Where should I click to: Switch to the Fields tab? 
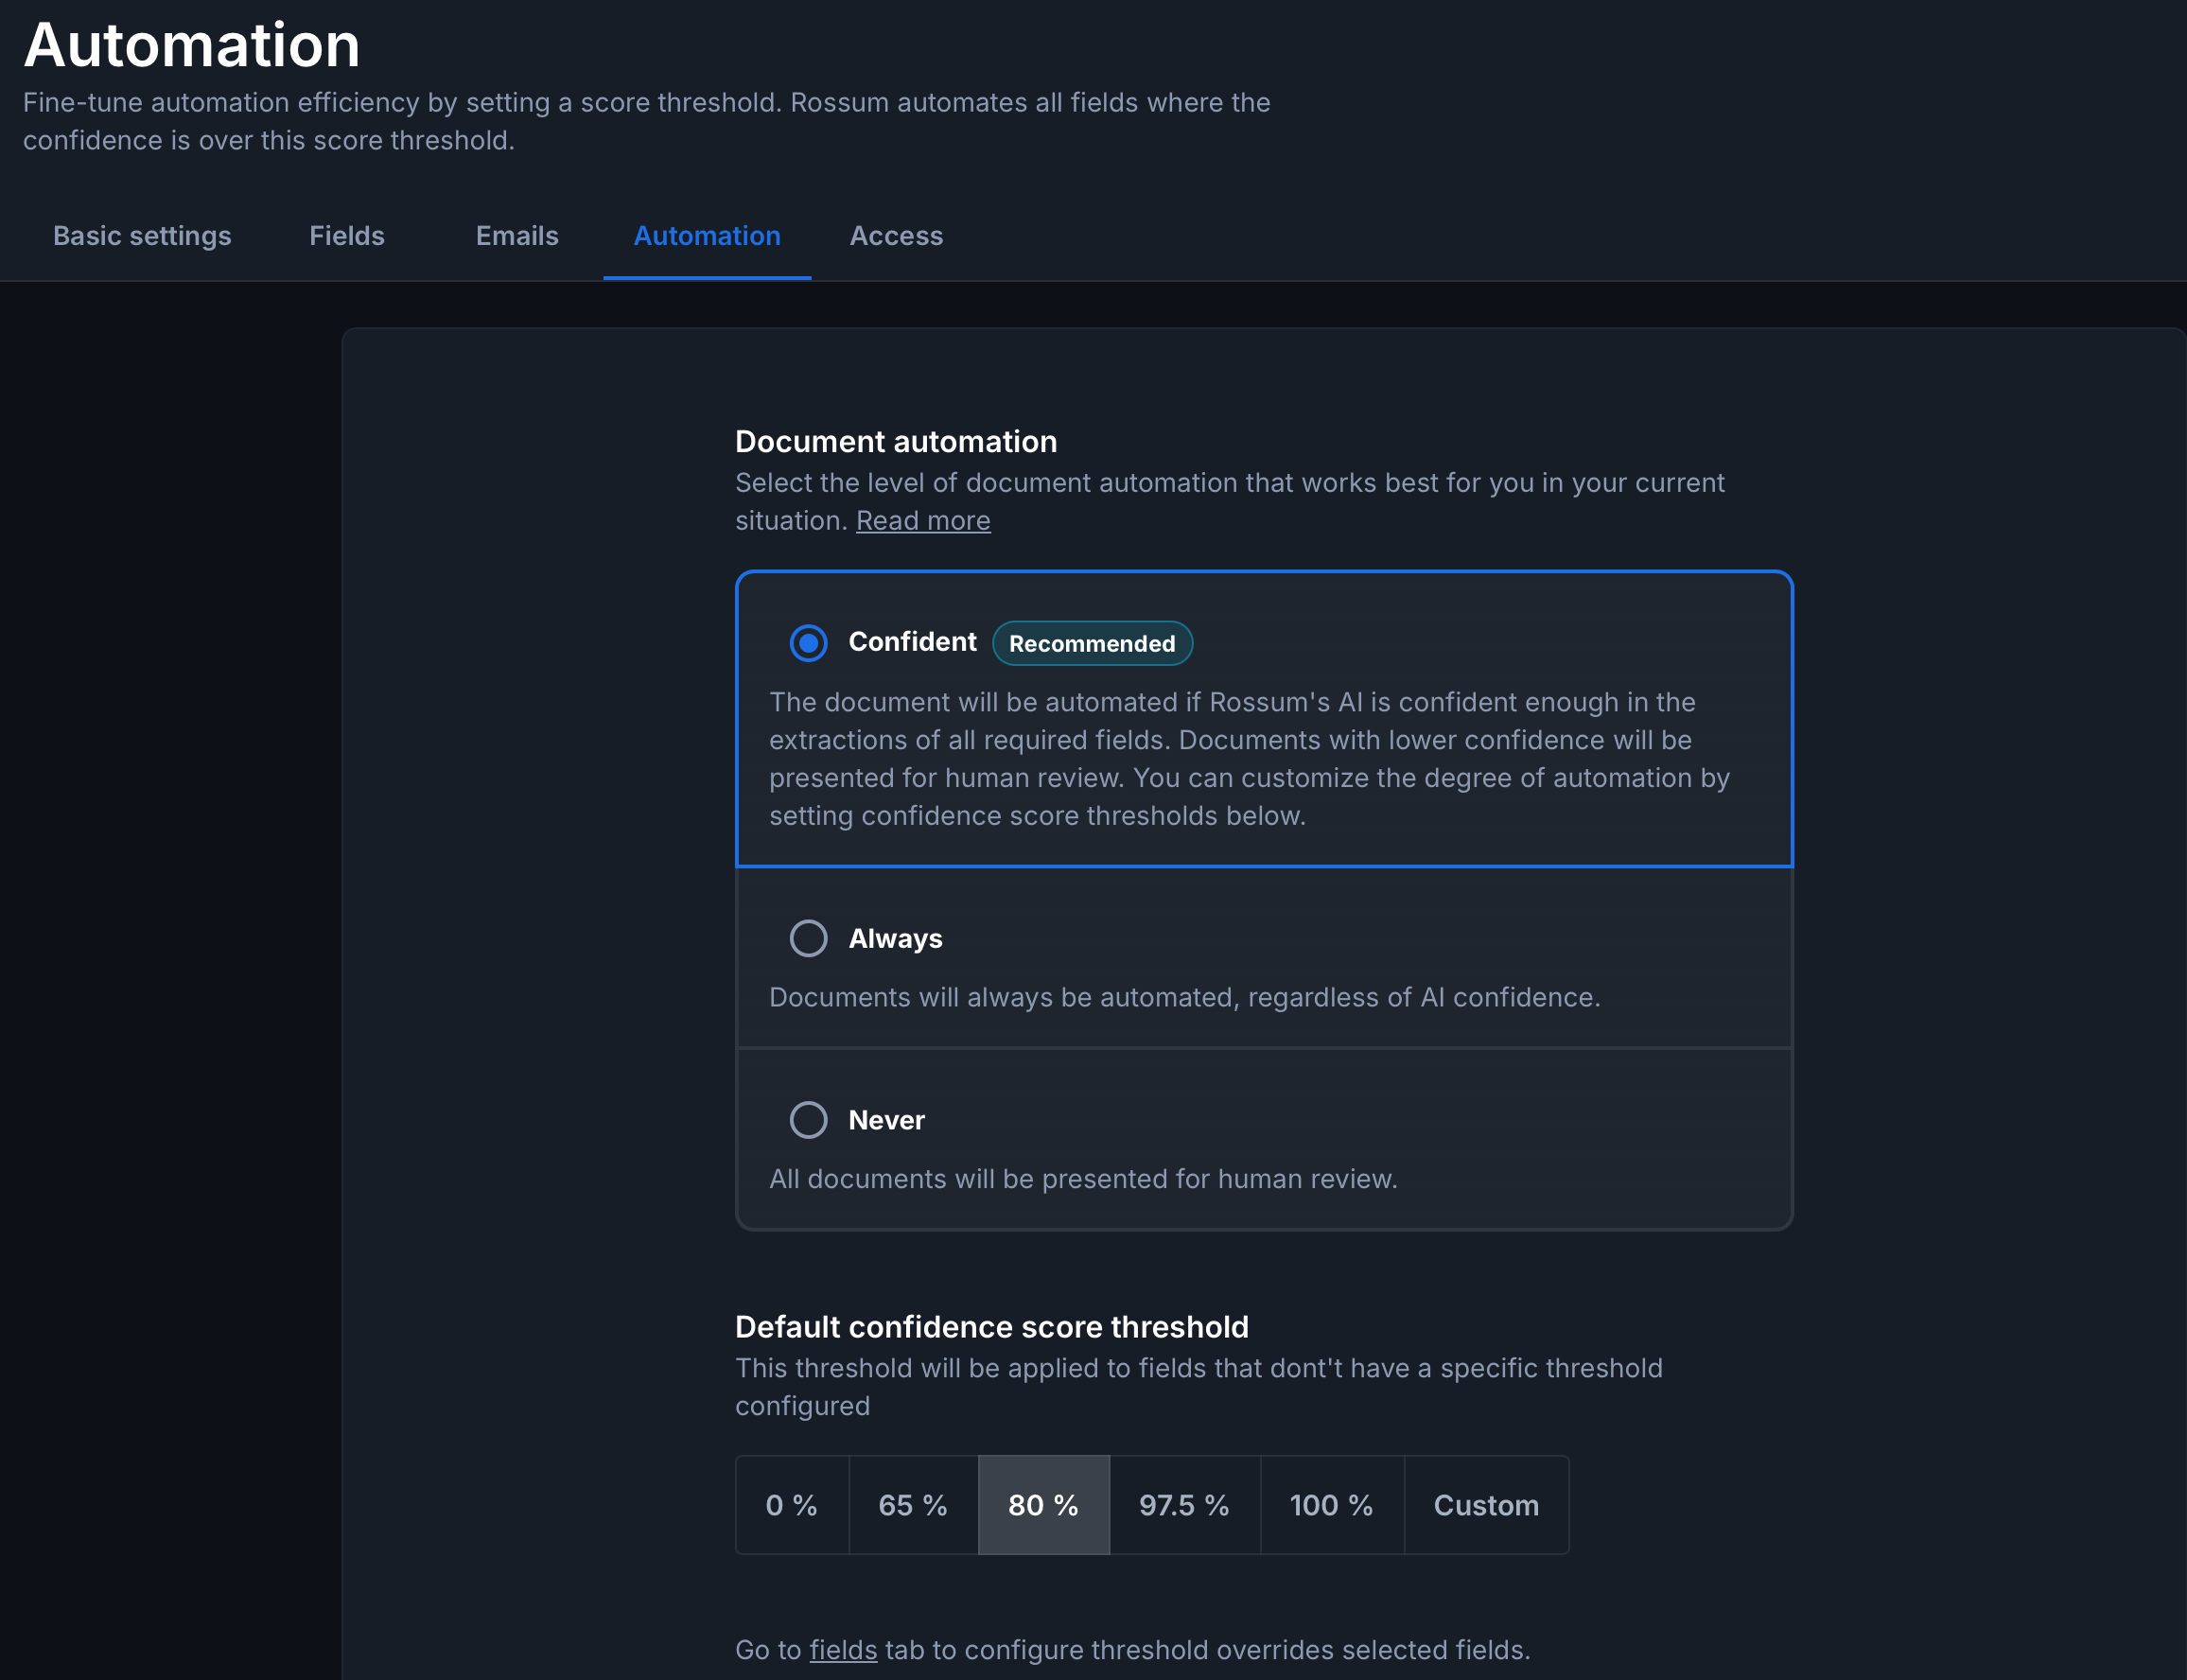pos(346,236)
